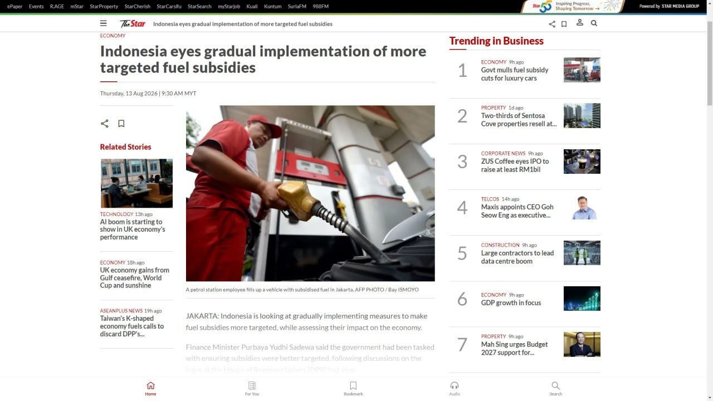Open StarProperty link in top bar
713x401 pixels.
coord(104,7)
